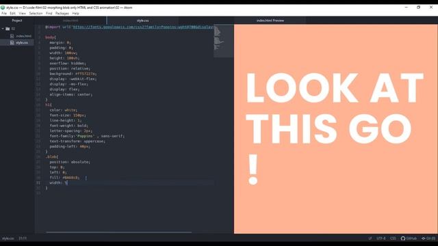Open the Packages menu
Viewport: 438px width, 246px height.
pos(62,14)
